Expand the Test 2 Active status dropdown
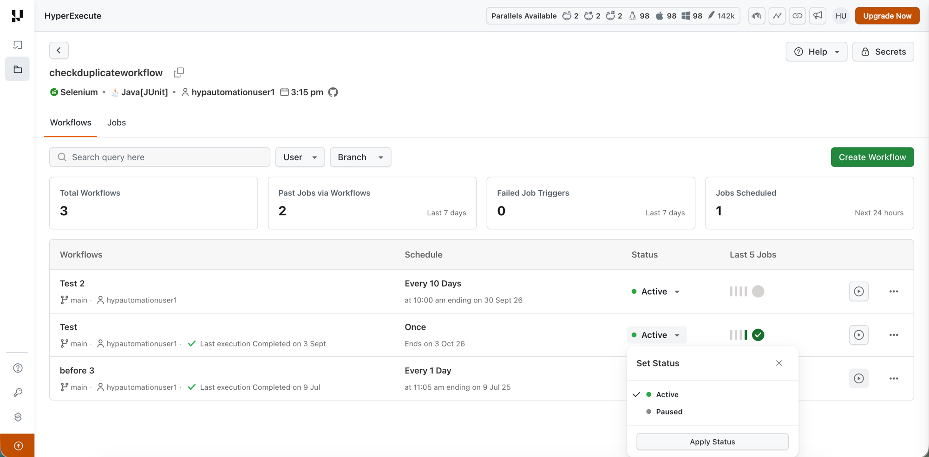The image size is (929, 457). pos(656,291)
